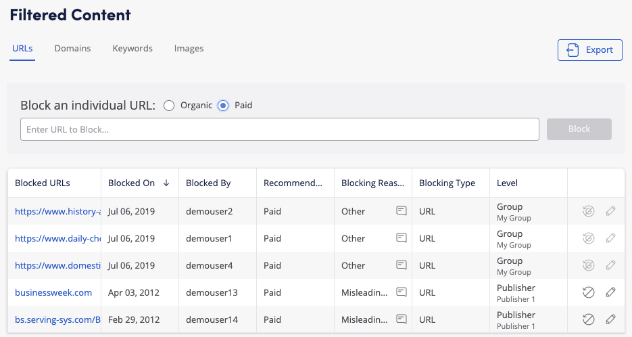
Task: Sort by the Blocked By column header
Action: (208, 183)
